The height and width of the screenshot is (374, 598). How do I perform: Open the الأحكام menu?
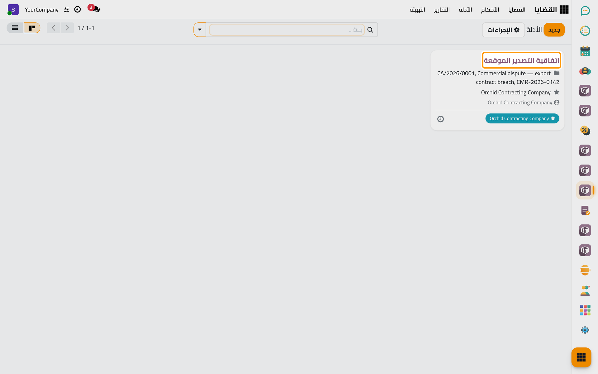pos(490,10)
